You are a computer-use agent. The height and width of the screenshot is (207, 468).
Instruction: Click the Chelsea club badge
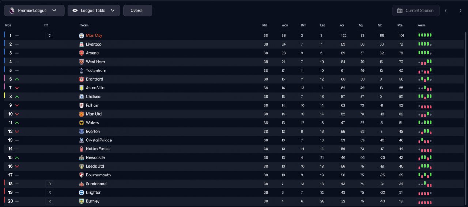tap(82, 97)
